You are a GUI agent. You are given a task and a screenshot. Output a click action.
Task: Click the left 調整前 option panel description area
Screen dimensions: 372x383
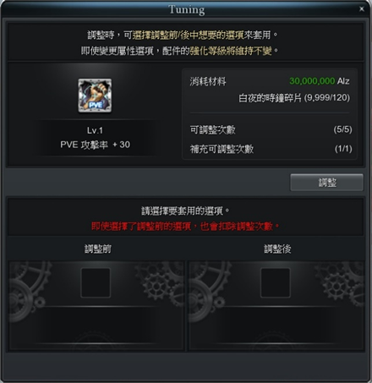click(96, 325)
